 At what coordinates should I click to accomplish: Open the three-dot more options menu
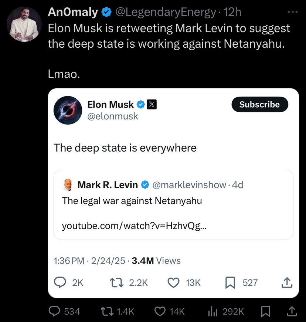click(x=292, y=12)
